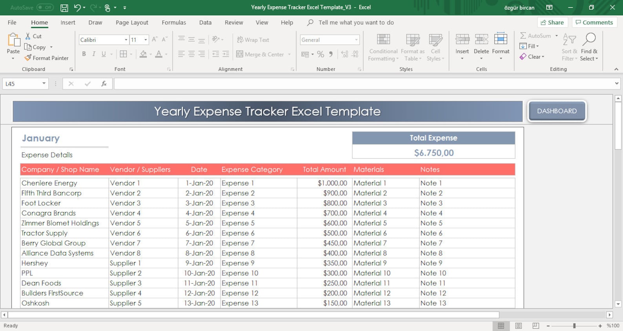Click Find & Select button
The width and height of the screenshot is (623, 331).
tap(589, 47)
